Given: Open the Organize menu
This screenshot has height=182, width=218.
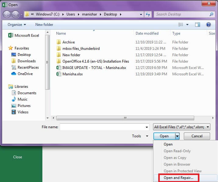Looking at the screenshot, I should [17, 25].
